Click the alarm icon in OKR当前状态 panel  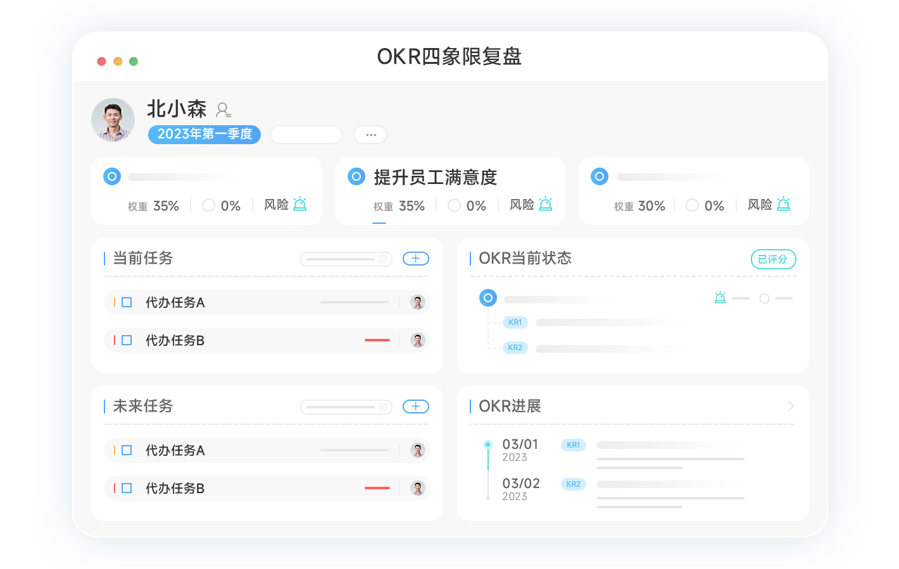pos(720,297)
